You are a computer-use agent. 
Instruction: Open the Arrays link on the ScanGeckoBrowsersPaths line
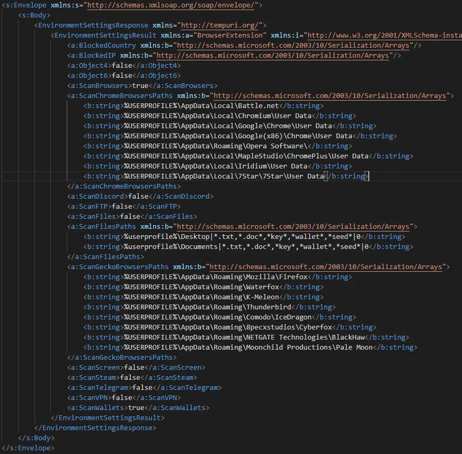(x=326, y=267)
